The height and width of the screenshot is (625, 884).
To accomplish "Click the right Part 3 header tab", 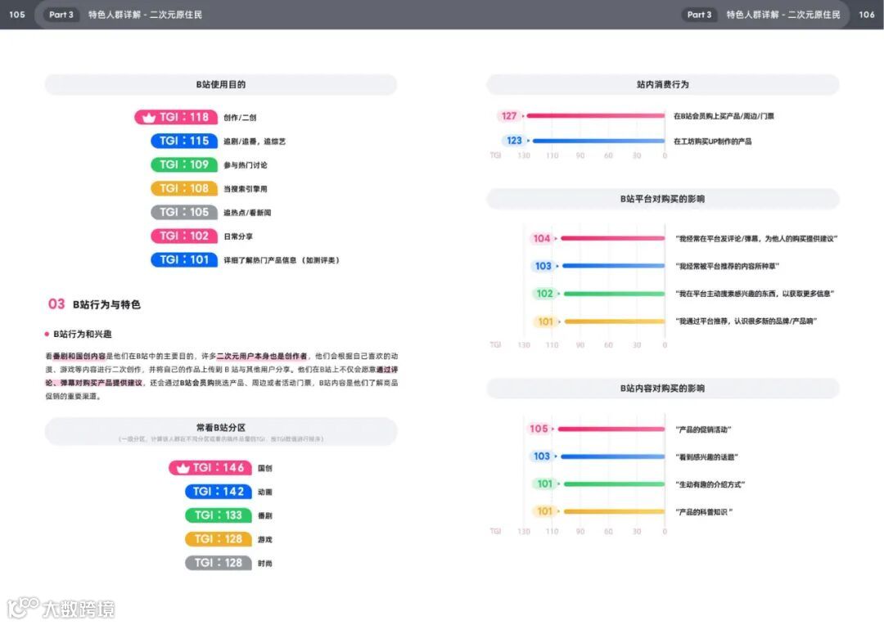I will pyautogui.click(x=699, y=15).
